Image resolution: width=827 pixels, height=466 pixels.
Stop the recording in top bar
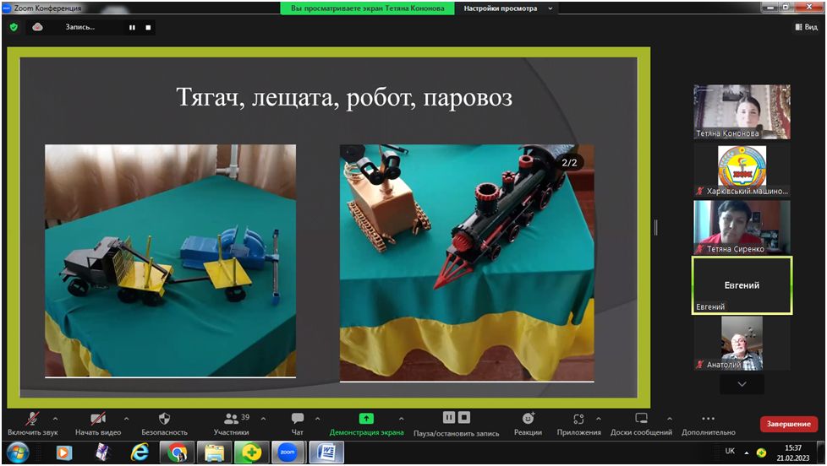point(148,27)
